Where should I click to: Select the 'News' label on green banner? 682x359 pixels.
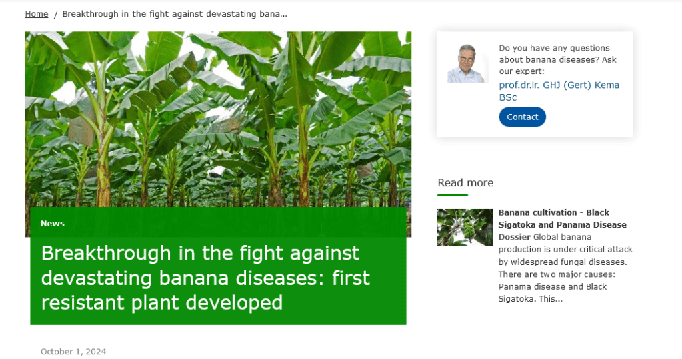coord(53,224)
